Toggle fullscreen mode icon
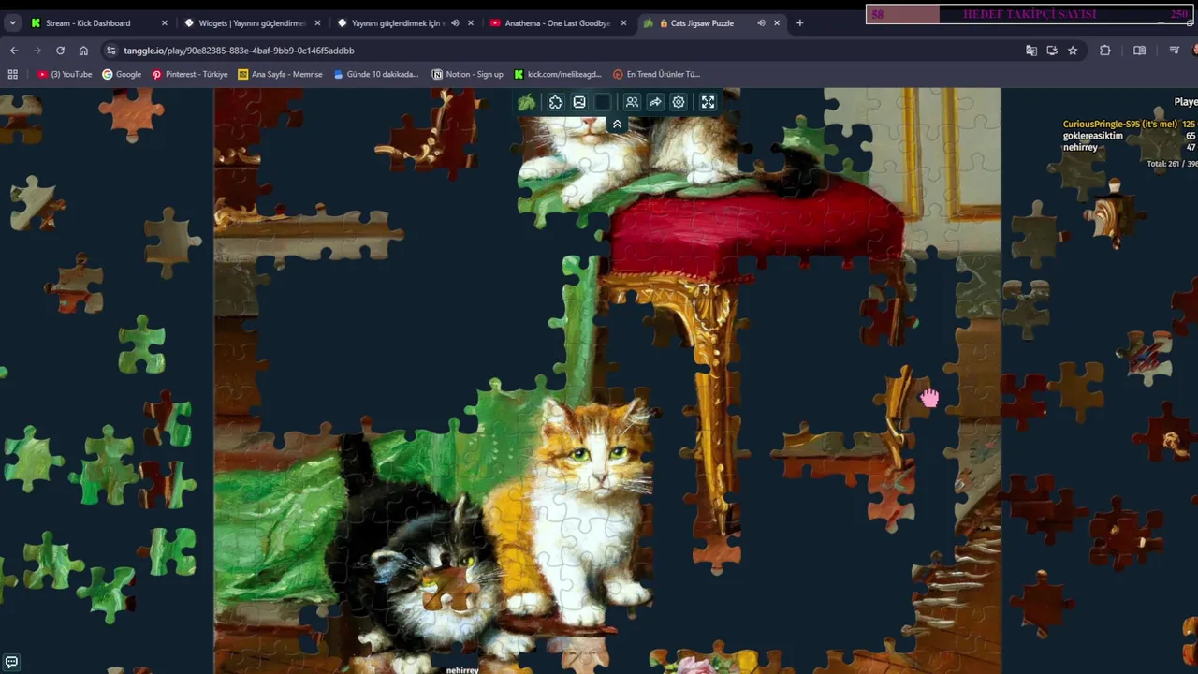The width and height of the screenshot is (1198, 674). coord(708,102)
